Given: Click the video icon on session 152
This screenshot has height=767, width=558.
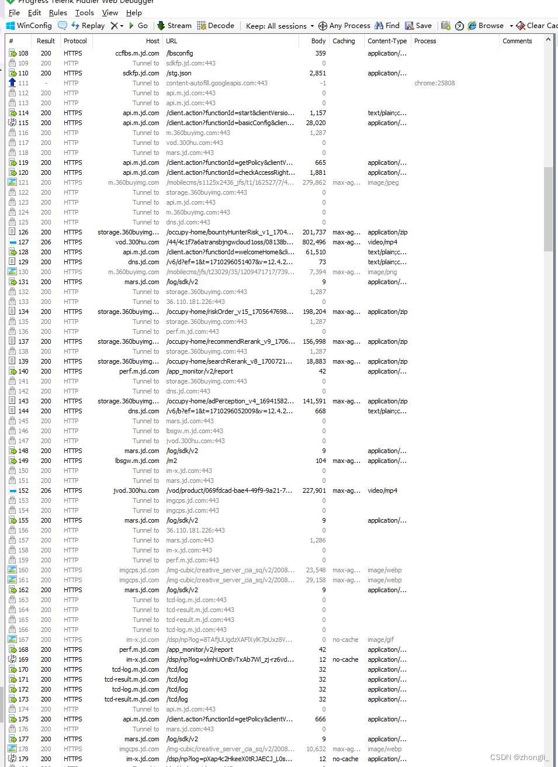Looking at the screenshot, I should (x=12, y=490).
